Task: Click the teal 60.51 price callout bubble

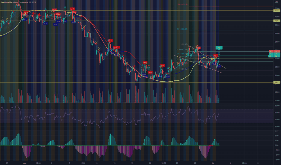Action: (x=219, y=48)
